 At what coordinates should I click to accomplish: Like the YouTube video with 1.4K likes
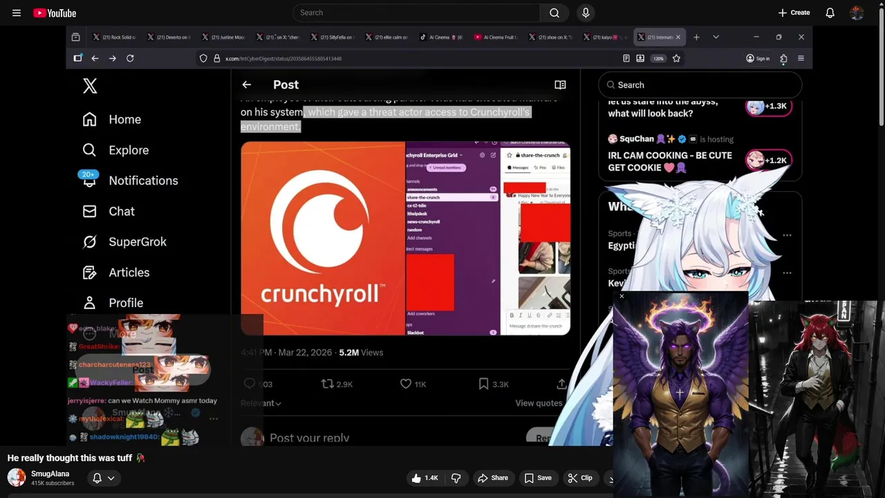425,478
